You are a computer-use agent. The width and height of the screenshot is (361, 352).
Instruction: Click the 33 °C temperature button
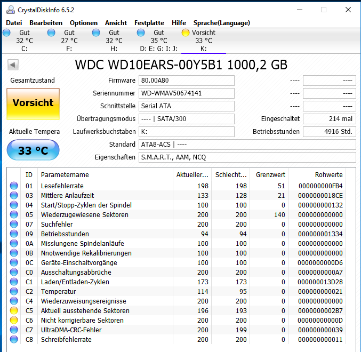point(33,150)
